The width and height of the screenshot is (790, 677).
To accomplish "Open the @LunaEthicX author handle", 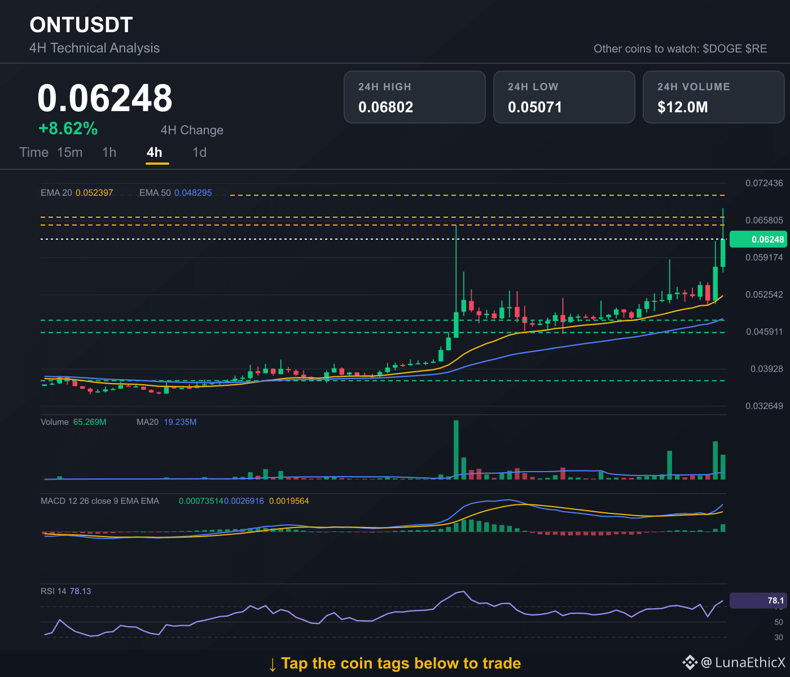I will [x=743, y=662].
